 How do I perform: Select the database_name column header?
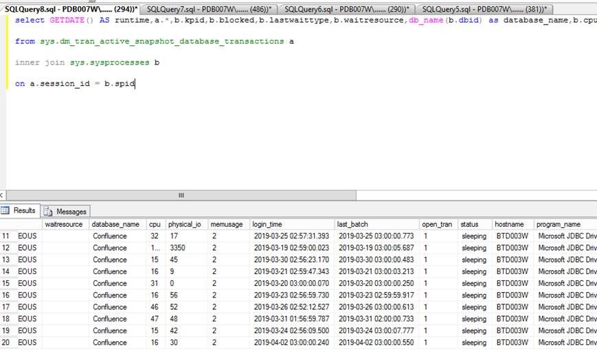(x=117, y=225)
